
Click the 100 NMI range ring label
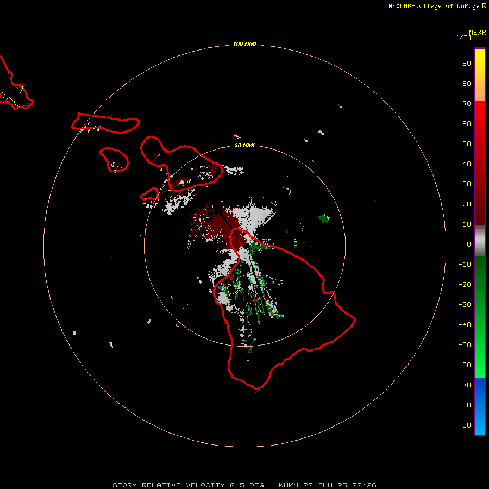[244, 45]
